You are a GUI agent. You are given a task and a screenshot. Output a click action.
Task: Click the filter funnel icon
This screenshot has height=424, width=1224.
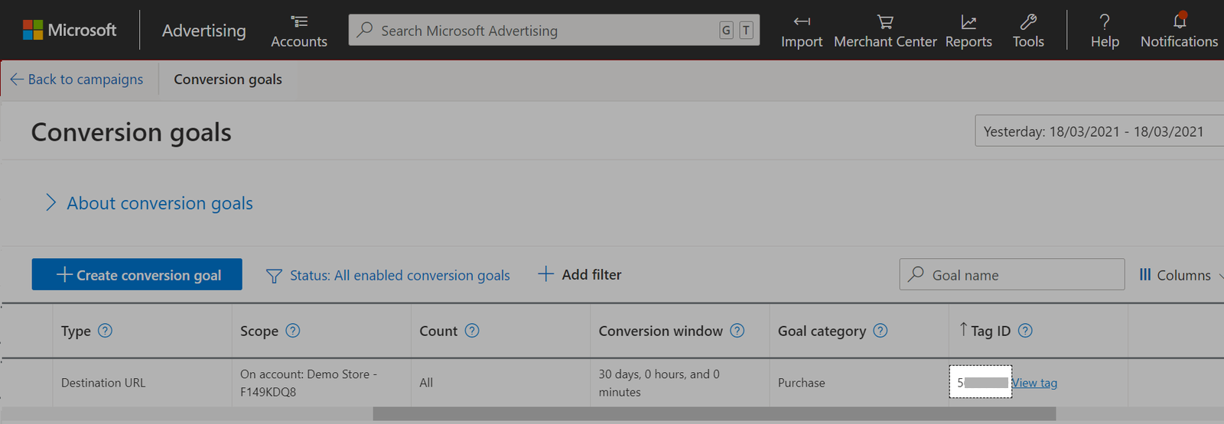(274, 276)
